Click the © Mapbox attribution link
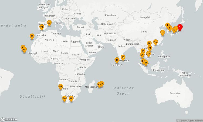This screenshot has width=203, height=122. tap(181, 120)
